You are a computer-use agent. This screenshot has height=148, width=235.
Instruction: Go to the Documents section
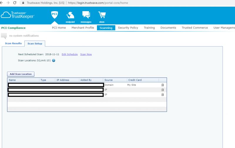pyautogui.click(x=168, y=28)
